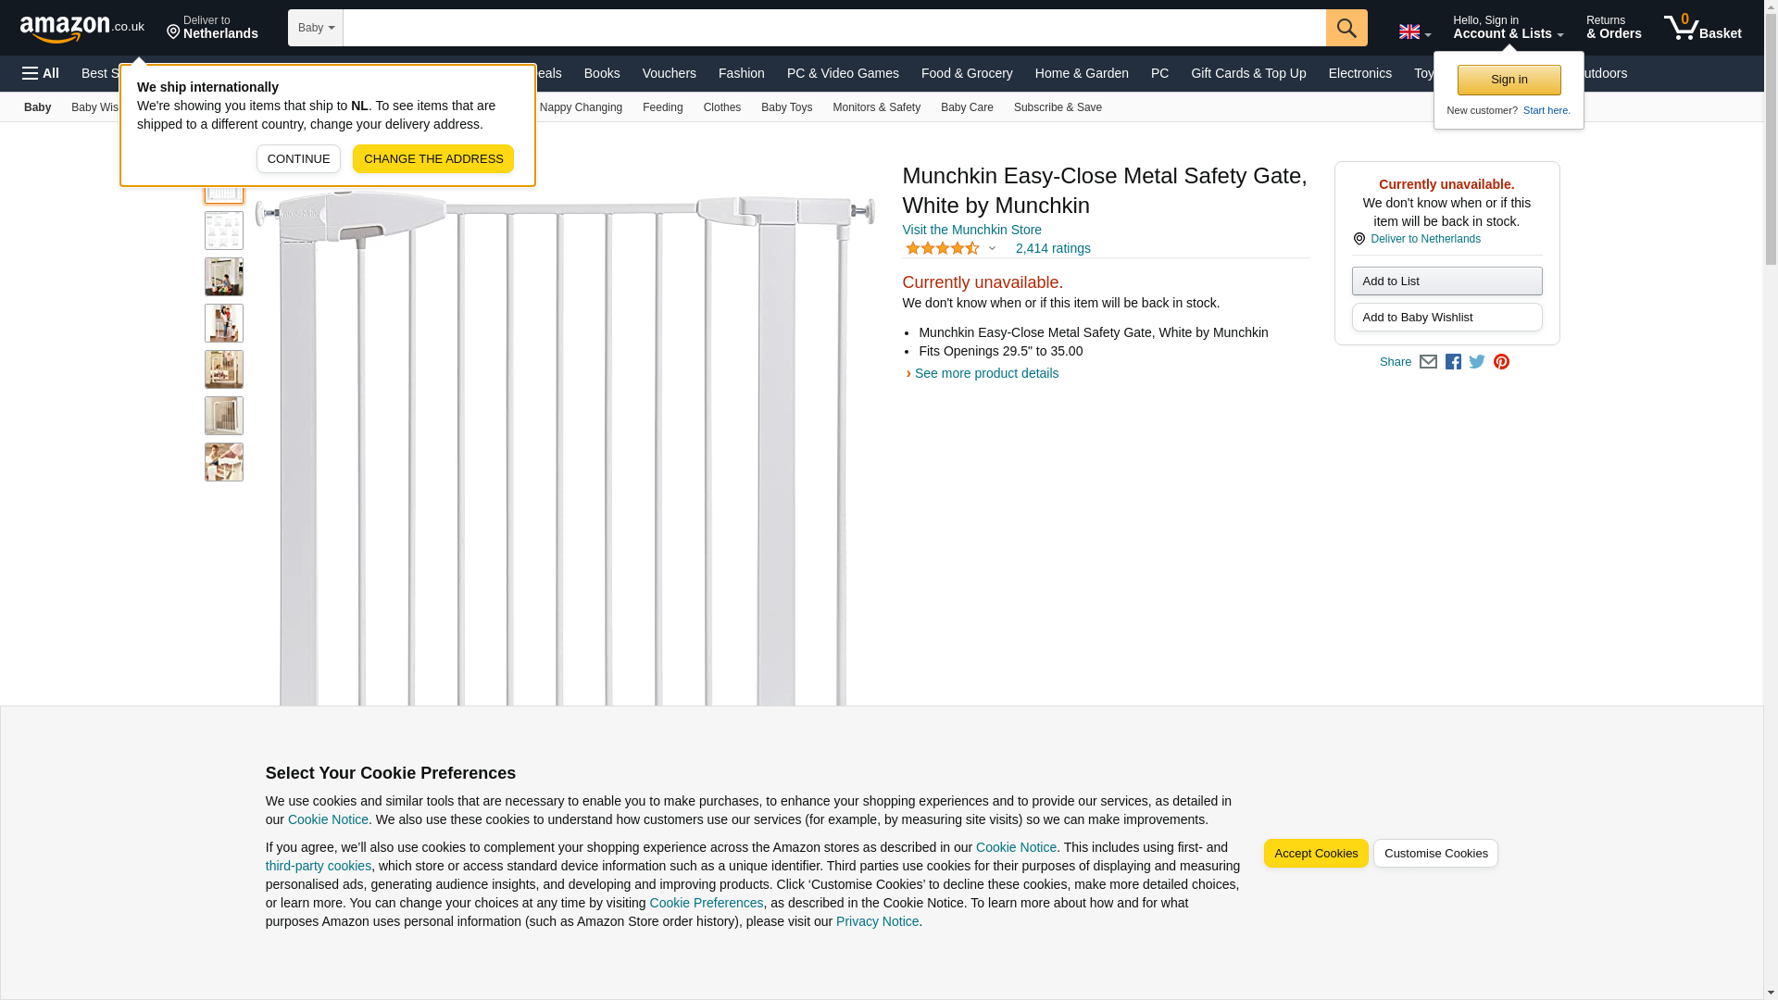The image size is (1778, 1000).
Task: Focus the search text field
Action: click(833, 28)
